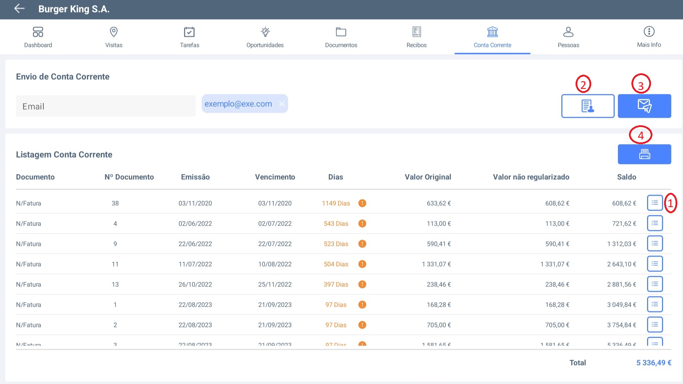683x384 pixels.
Task: Go back using the arrow icon
Action: [x=19, y=9]
